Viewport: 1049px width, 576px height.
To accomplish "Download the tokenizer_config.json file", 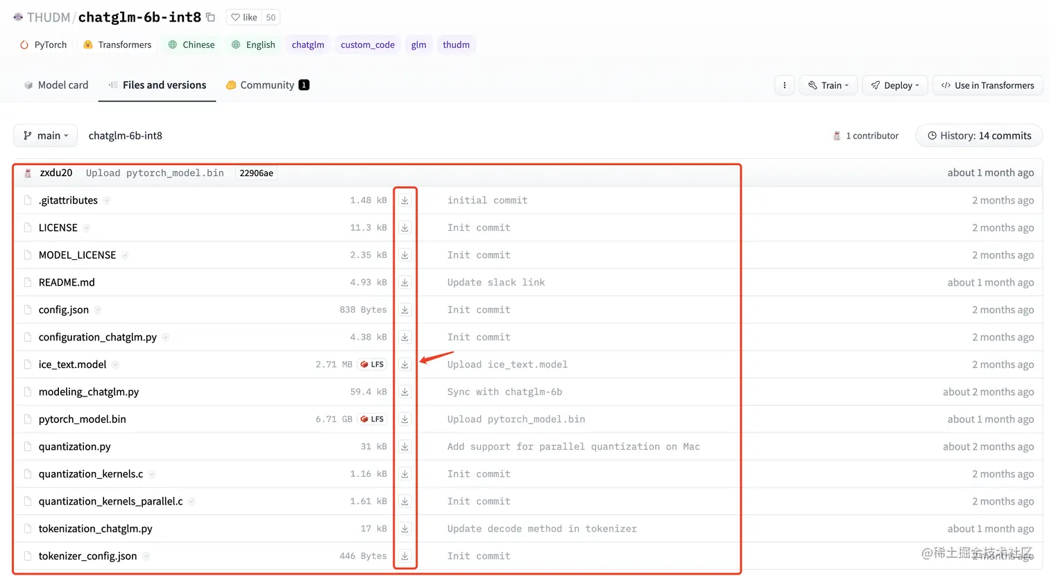I will pos(404,556).
